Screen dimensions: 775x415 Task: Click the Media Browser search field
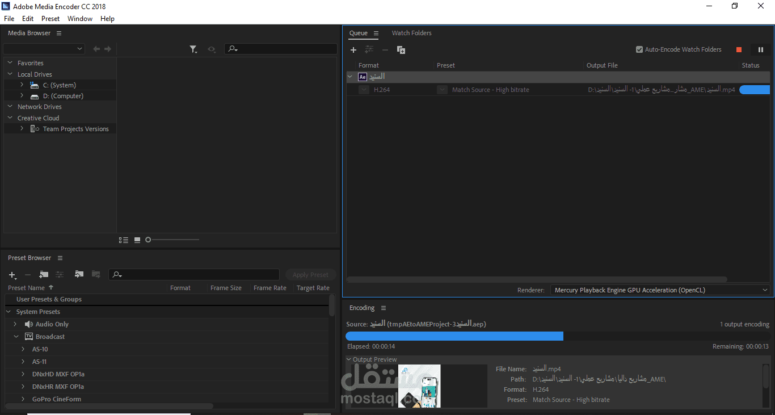(281, 49)
